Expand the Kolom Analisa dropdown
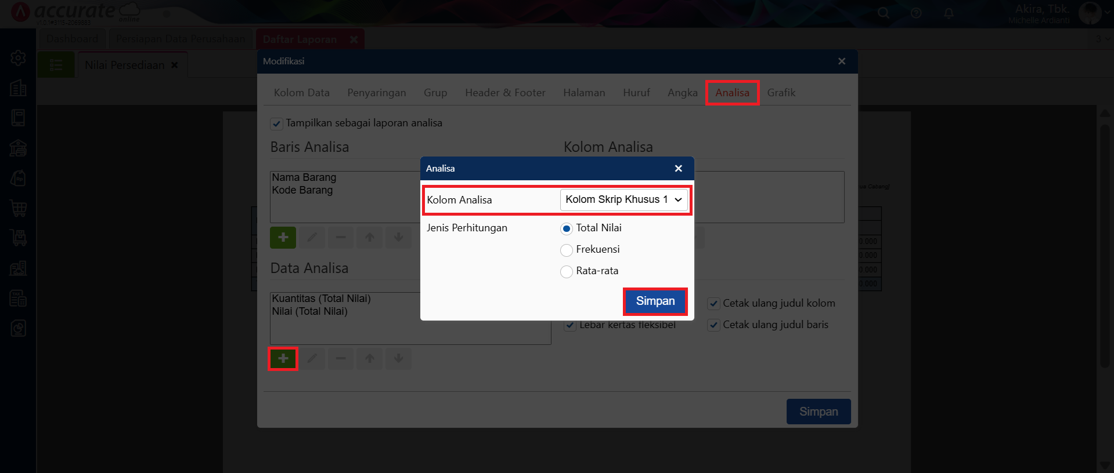Image resolution: width=1114 pixels, height=473 pixels. [623, 200]
